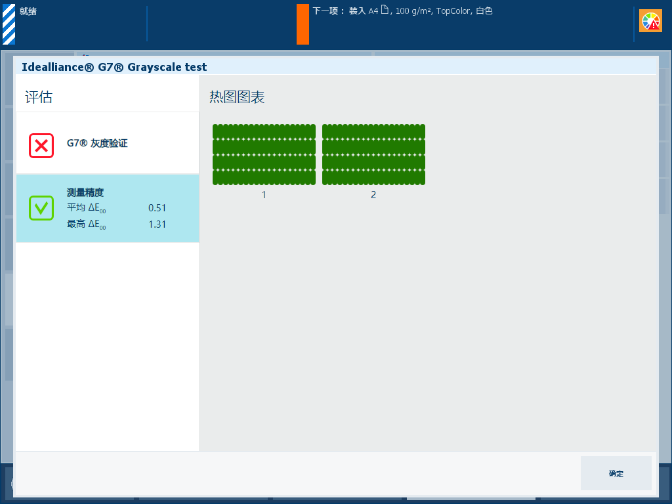Select the 测量精度 result row
Screen dimensions: 672x504
tap(108, 208)
